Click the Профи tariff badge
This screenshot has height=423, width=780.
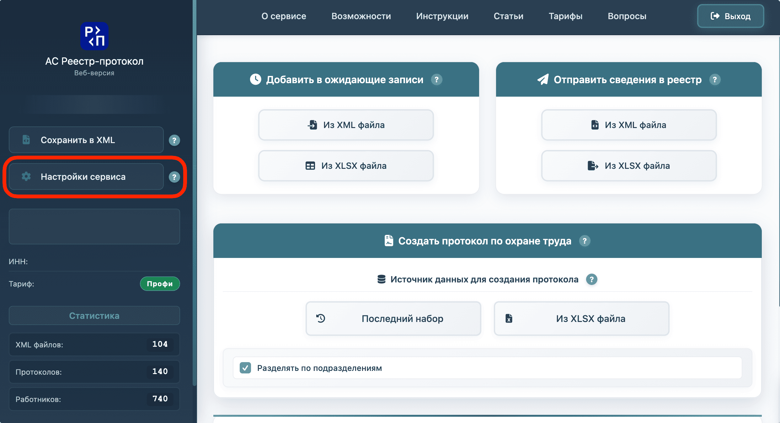click(160, 284)
